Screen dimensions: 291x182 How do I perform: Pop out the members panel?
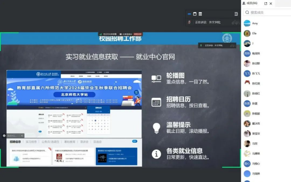[x=266, y=3]
